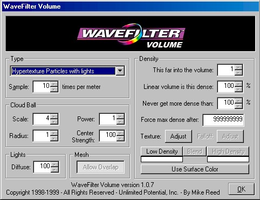Decrease the Sample times per meter value
The image size is (260, 200).
click(x=54, y=89)
